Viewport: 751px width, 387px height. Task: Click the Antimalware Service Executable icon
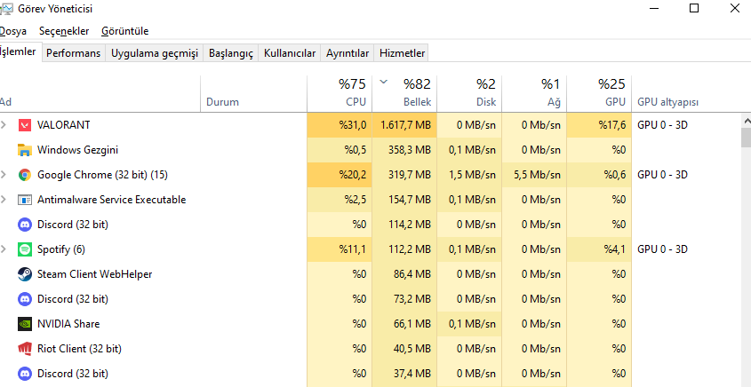coord(24,200)
